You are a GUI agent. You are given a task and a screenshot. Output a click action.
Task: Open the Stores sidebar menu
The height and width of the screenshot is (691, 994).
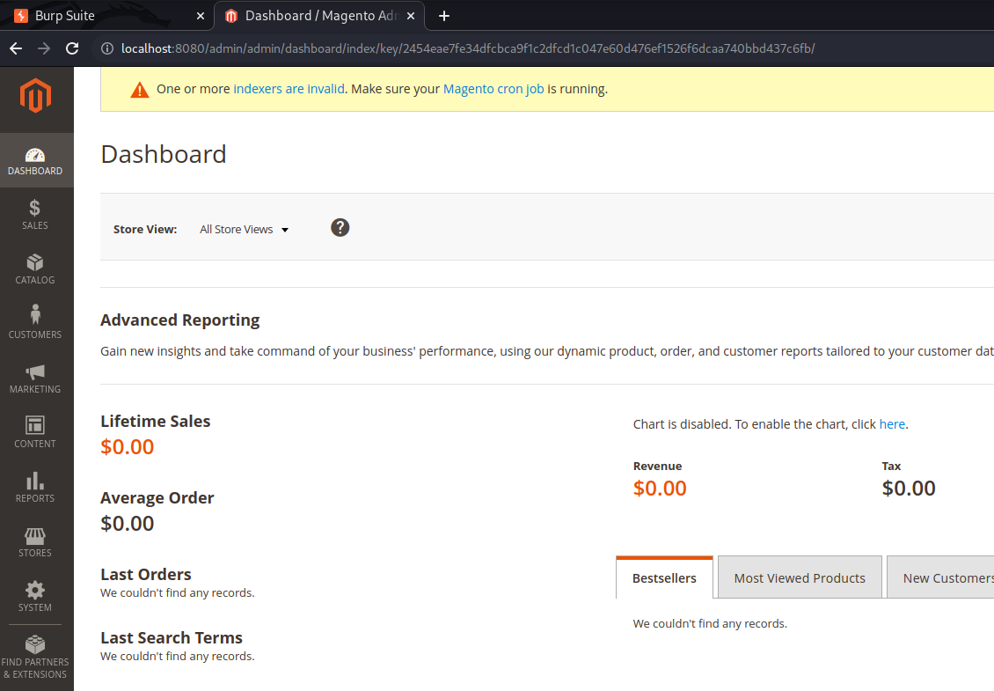tap(35, 542)
